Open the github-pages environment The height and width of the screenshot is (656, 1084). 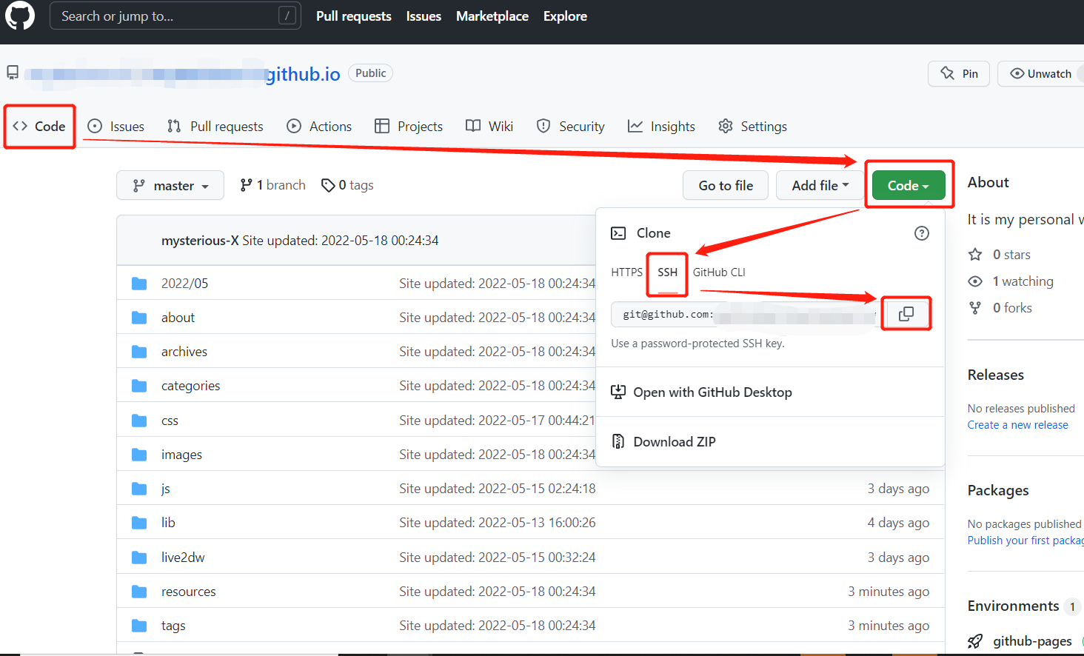click(1031, 641)
